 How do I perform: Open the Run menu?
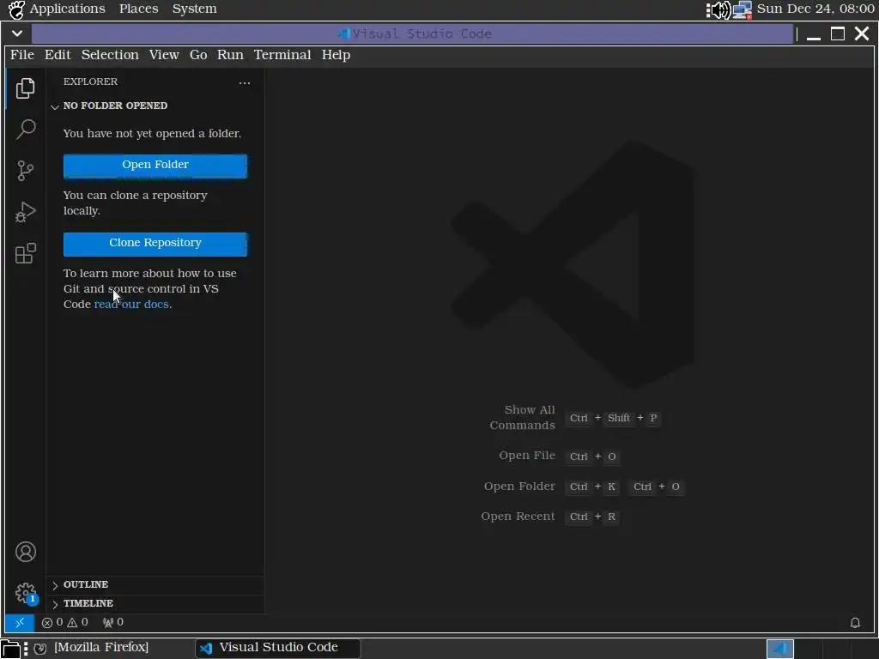[x=230, y=55]
